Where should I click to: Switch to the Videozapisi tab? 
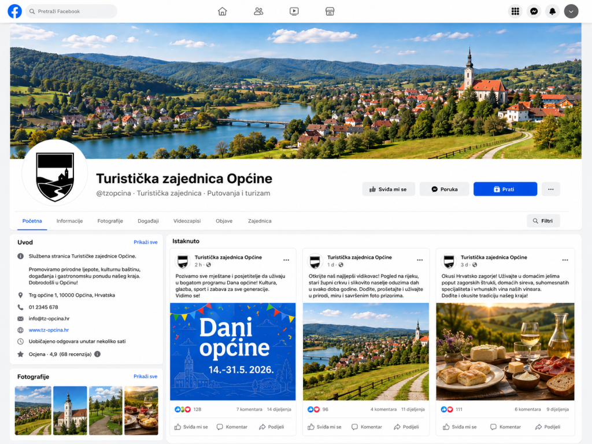tap(187, 221)
